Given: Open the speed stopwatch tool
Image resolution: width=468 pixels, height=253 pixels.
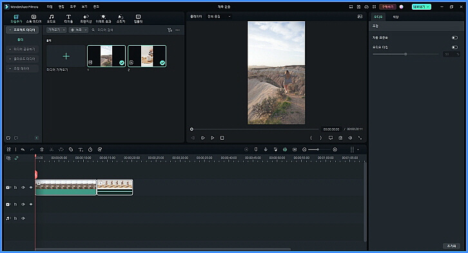Looking at the screenshot, I should pyautogui.click(x=90, y=149).
